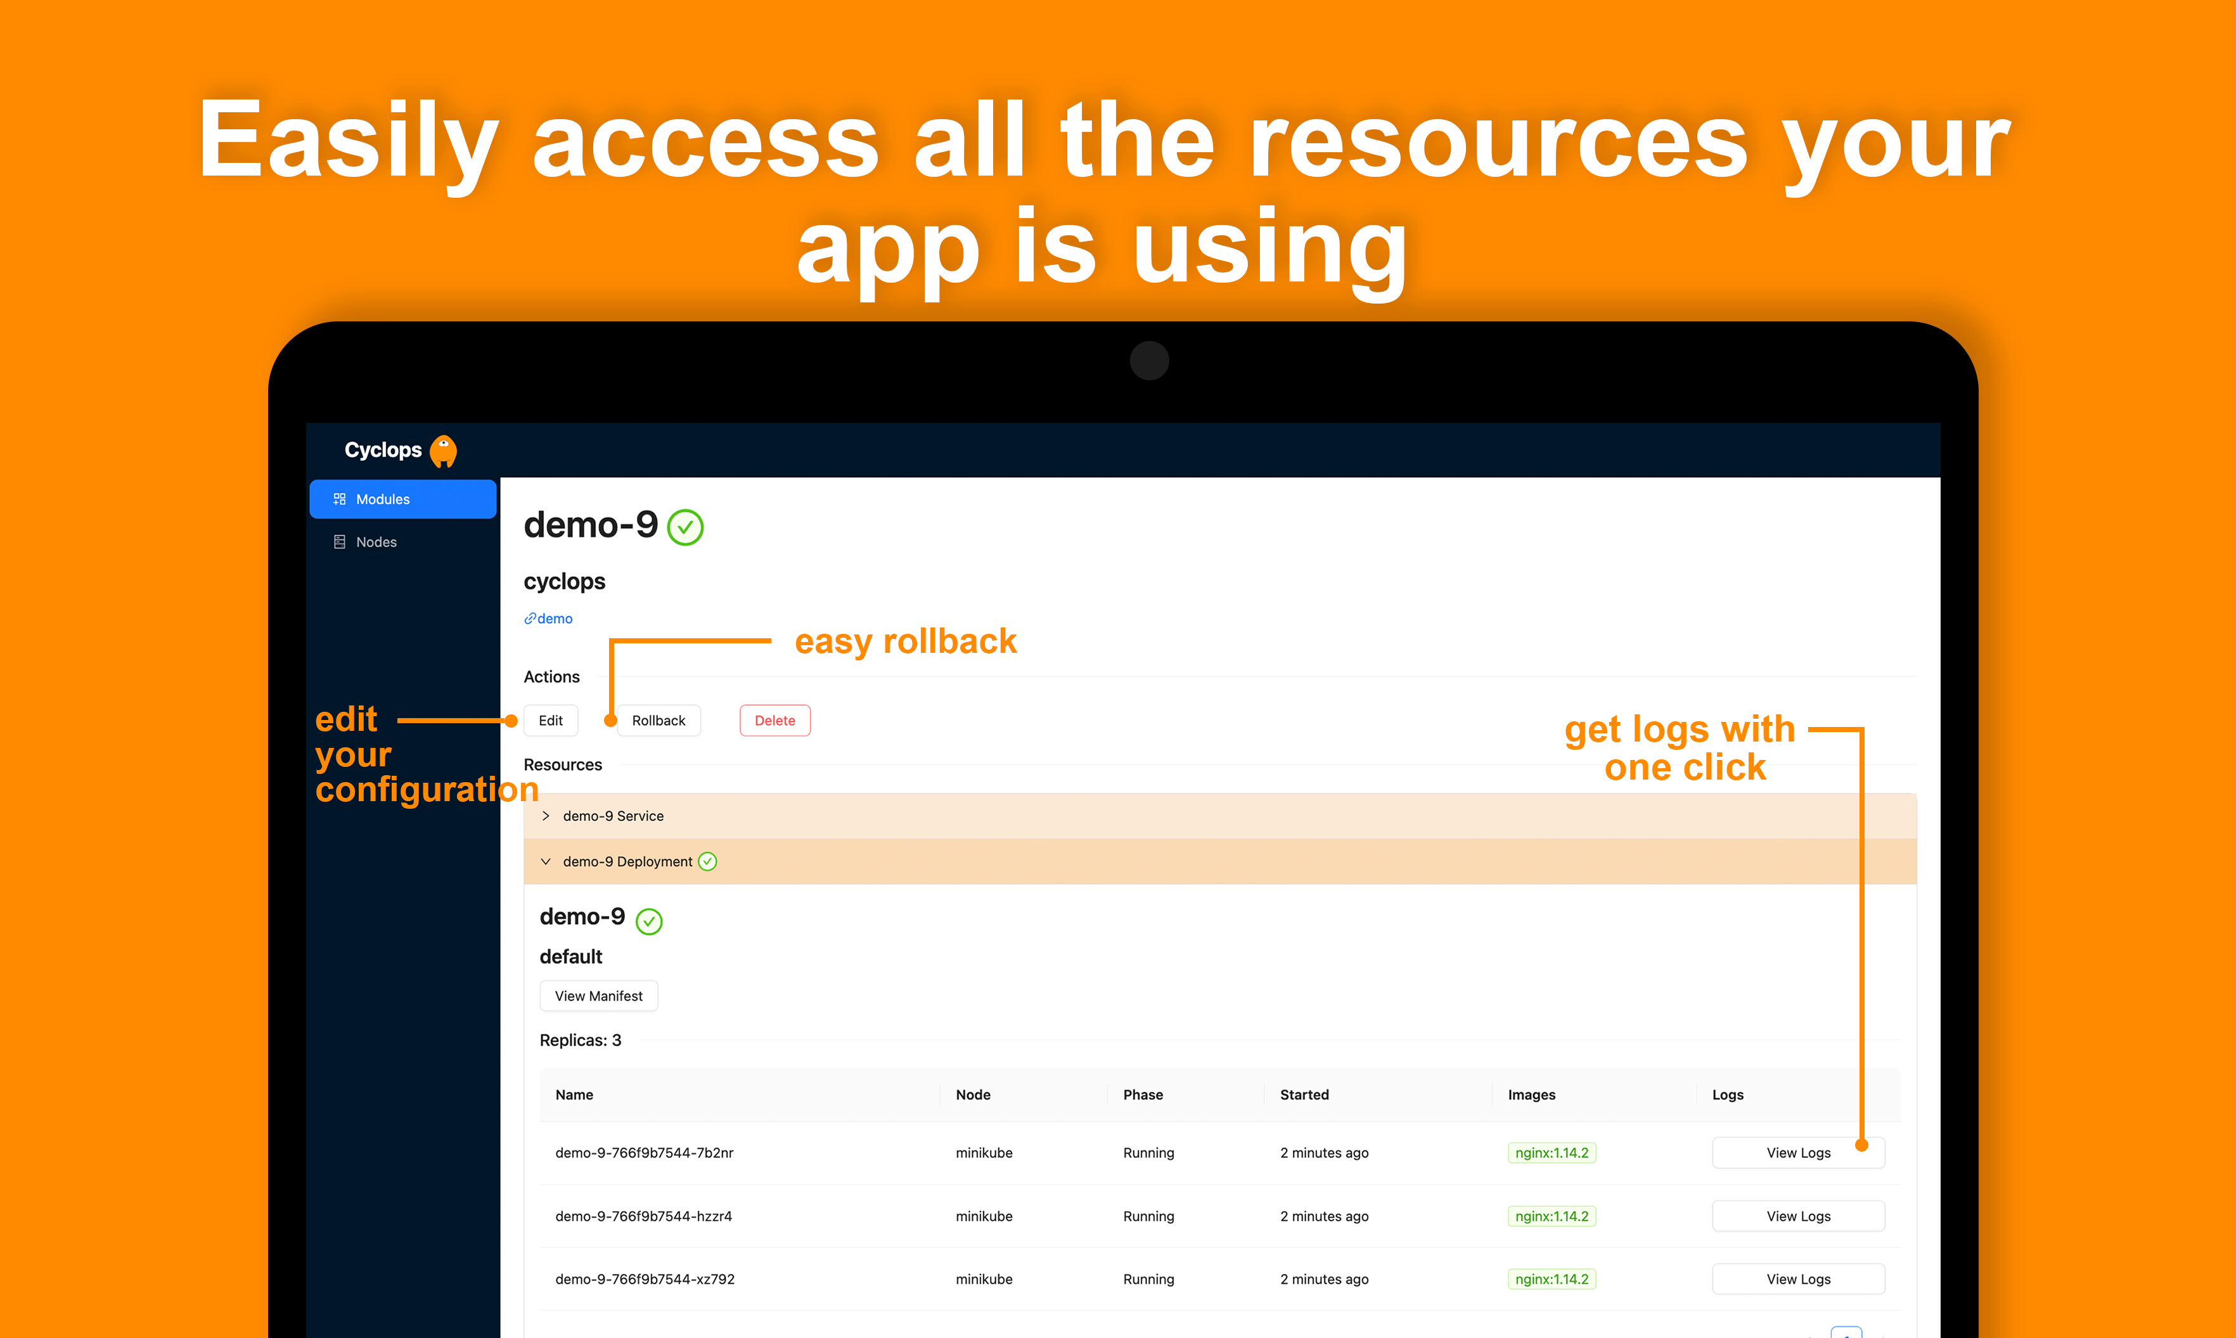The image size is (2236, 1338).
Task: Click minikube node in xz792 row
Action: pos(984,1280)
